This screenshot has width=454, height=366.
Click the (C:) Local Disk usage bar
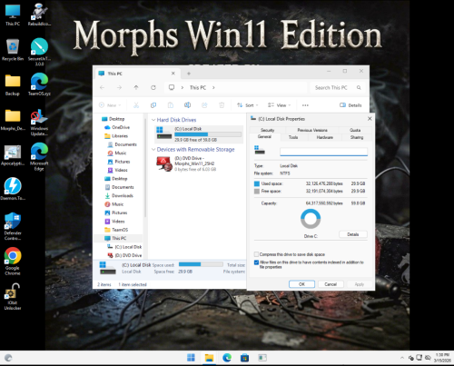[x=208, y=134]
